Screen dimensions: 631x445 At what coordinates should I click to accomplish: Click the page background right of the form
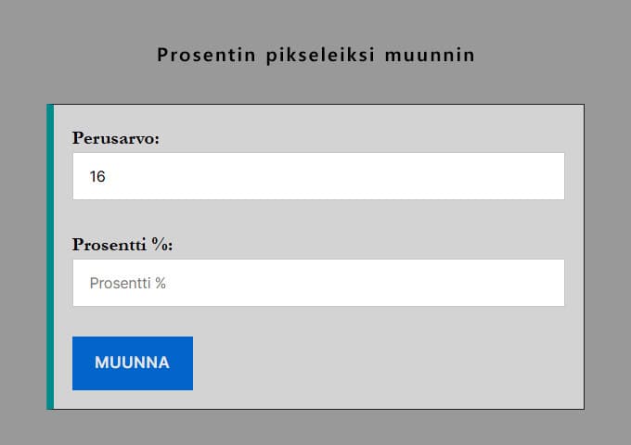point(608,257)
